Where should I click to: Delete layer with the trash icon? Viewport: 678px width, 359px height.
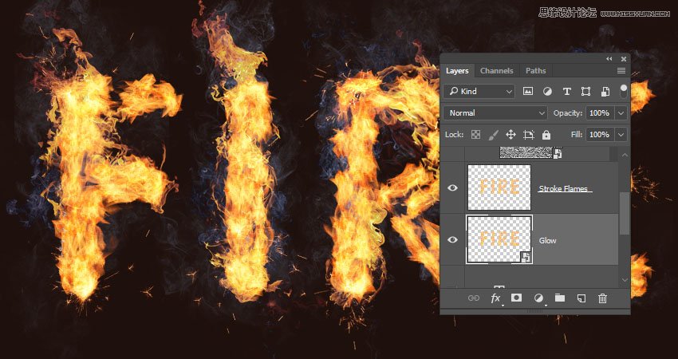pyautogui.click(x=603, y=298)
